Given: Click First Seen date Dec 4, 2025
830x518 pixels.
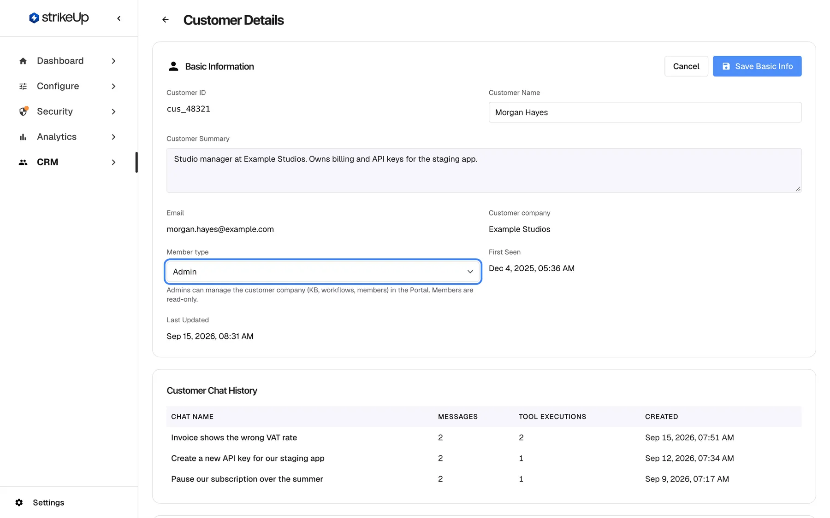Looking at the screenshot, I should point(532,268).
